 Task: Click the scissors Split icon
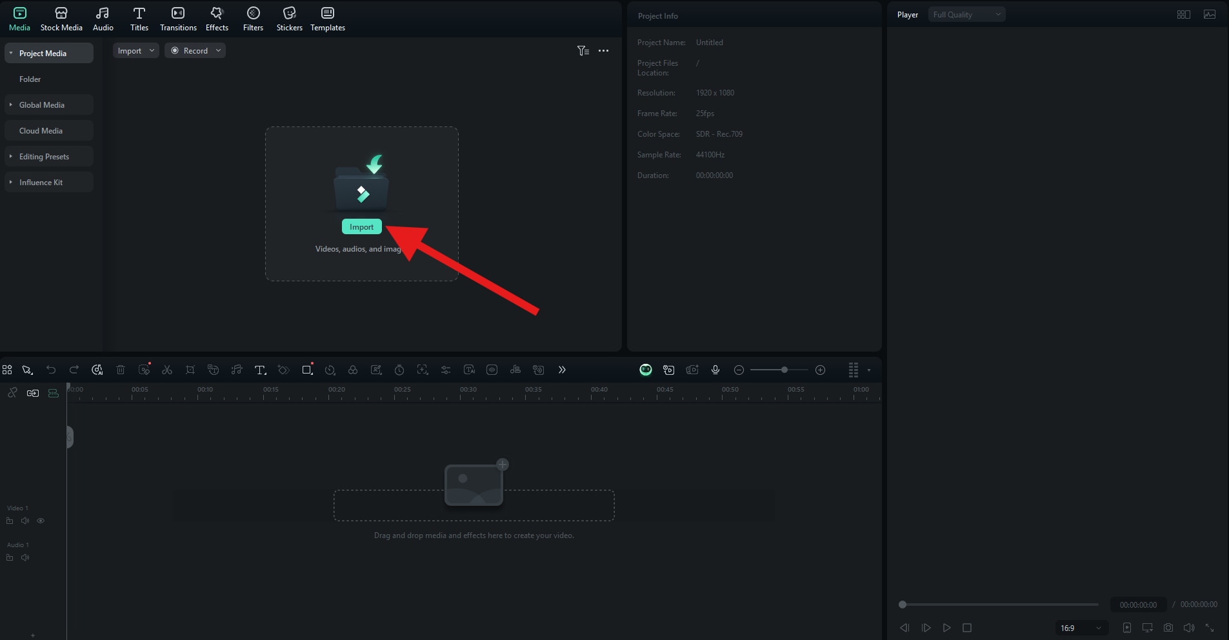click(x=167, y=370)
